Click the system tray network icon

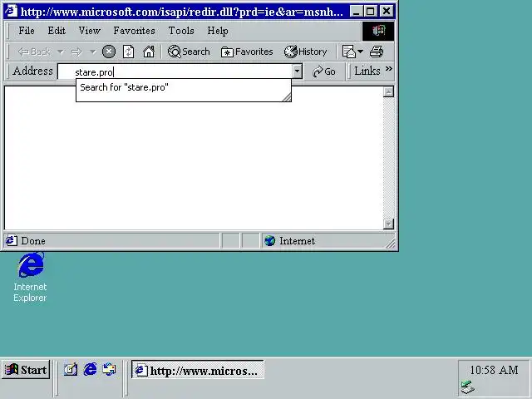pos(467,387)
